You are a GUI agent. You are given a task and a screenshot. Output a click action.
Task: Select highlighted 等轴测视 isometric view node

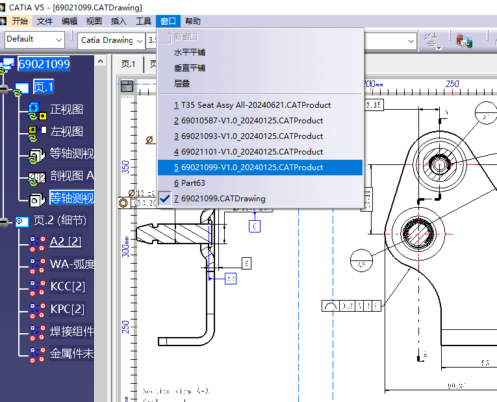[72, 198]
